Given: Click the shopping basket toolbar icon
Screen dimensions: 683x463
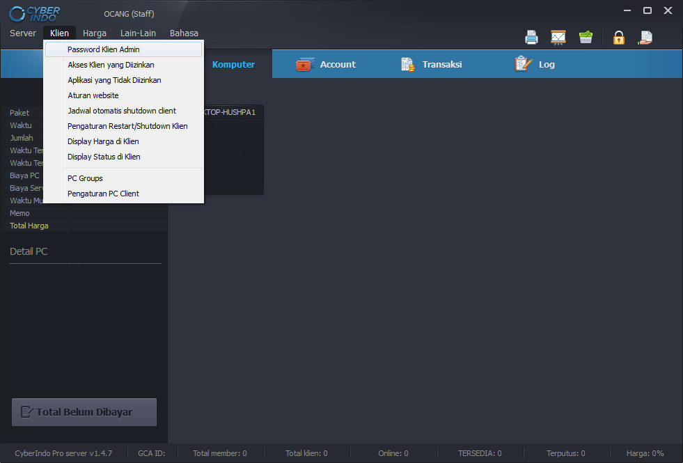Looking at the screenshot, I should [586, 37].
